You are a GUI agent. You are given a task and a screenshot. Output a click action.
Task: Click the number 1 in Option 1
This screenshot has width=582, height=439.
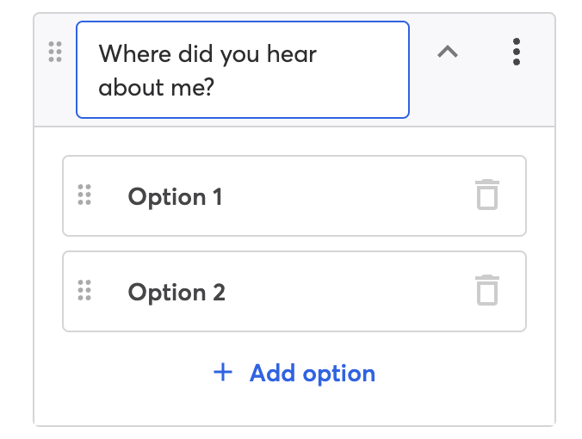pyautogui.click(x=218, y=196)
